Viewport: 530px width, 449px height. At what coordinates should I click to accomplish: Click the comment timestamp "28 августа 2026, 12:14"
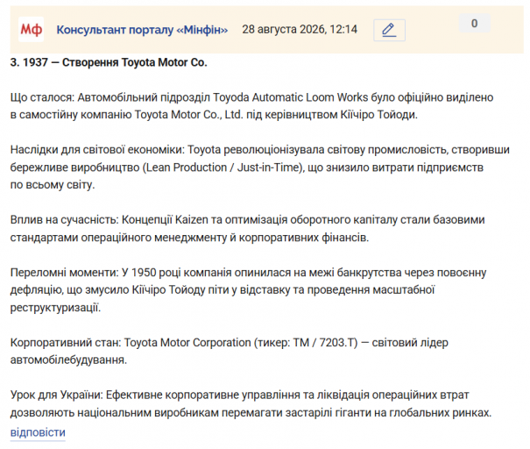pyautogui.click(x=300, y=30)
